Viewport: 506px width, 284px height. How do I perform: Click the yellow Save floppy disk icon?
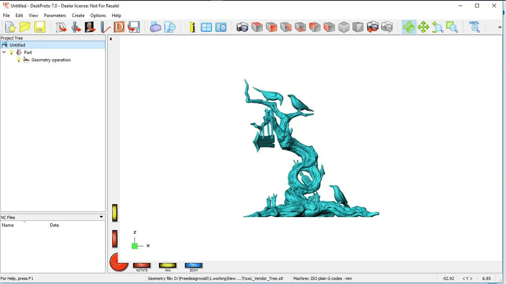pos(40,27)
